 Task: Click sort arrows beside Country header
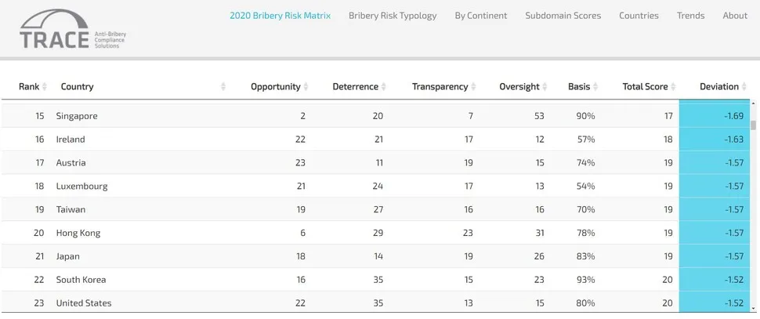point(223,87)
